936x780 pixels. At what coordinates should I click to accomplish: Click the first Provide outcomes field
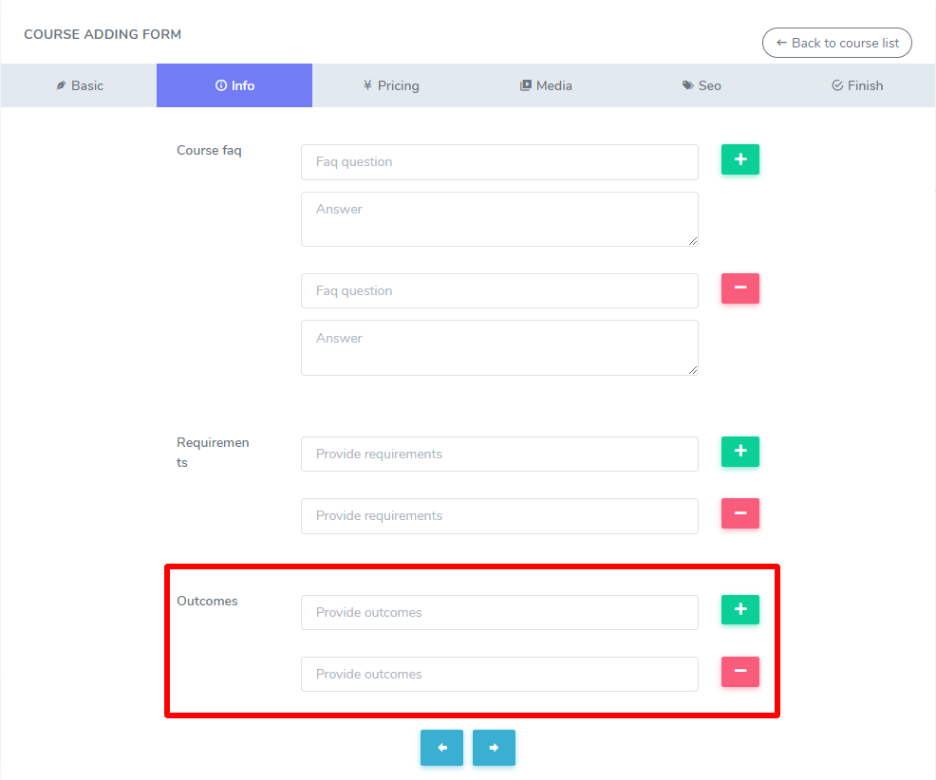pyautogui.click(x=499, y=613)
